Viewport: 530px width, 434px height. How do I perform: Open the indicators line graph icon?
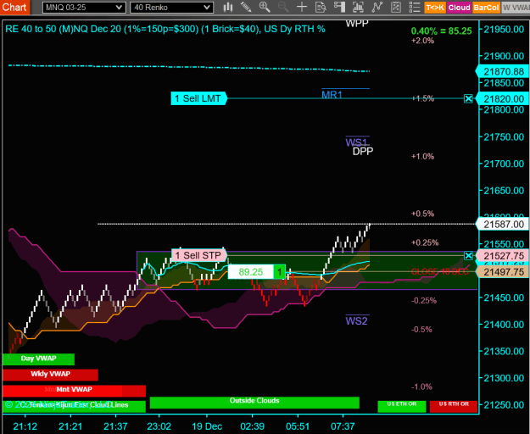click(377, 7)
